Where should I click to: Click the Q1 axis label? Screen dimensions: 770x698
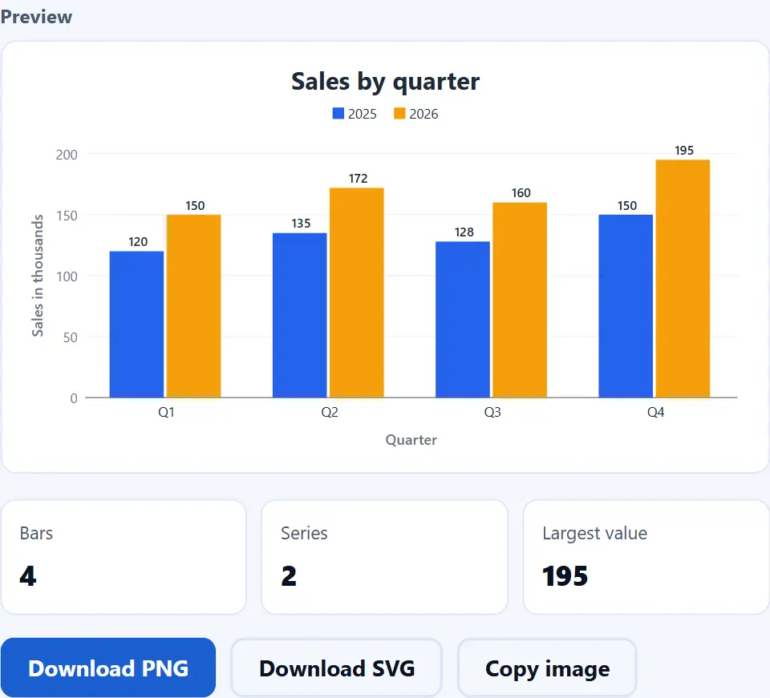point(166,412)
